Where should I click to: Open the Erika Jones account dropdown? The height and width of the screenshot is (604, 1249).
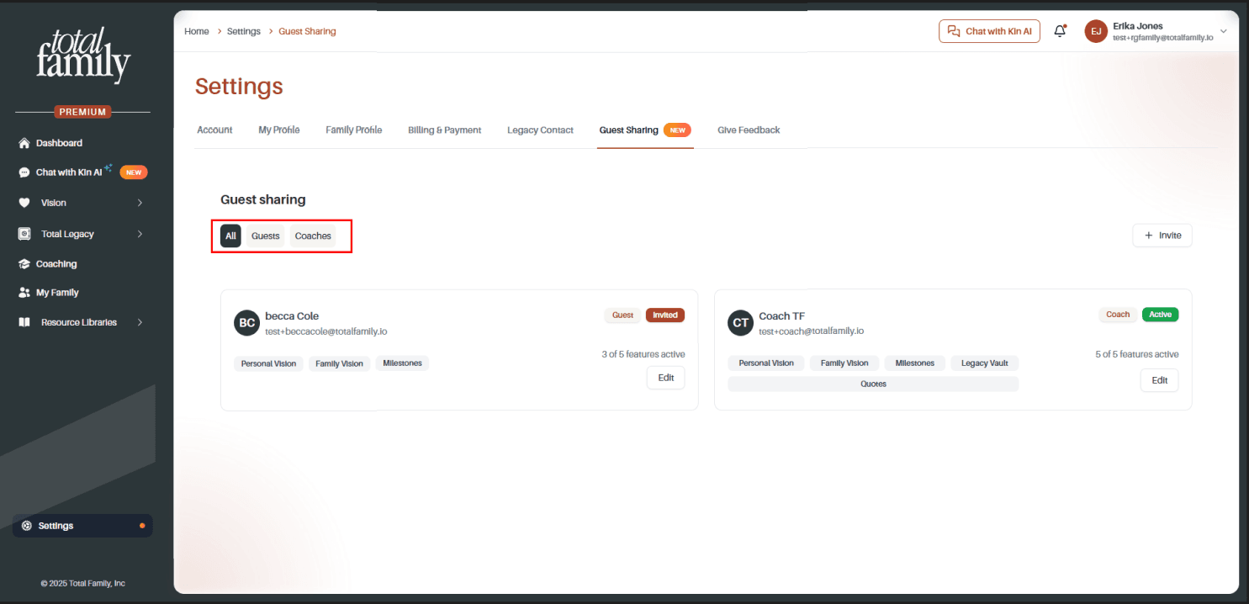1223,31
